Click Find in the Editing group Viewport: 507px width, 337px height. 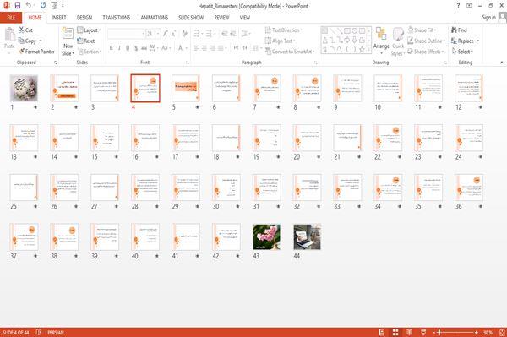tap(459, 30)
